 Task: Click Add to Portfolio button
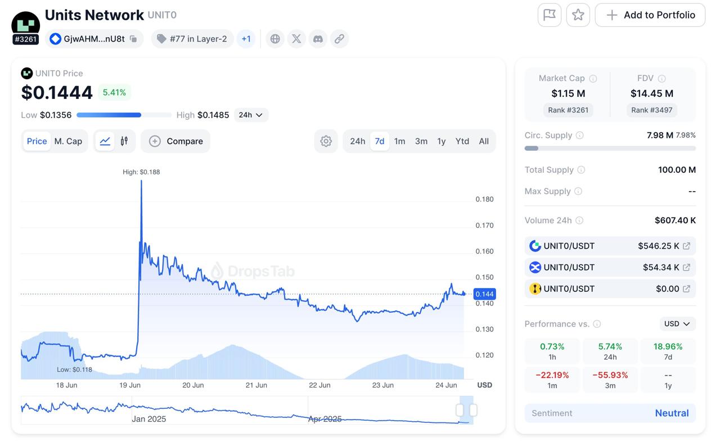point(650,15)
